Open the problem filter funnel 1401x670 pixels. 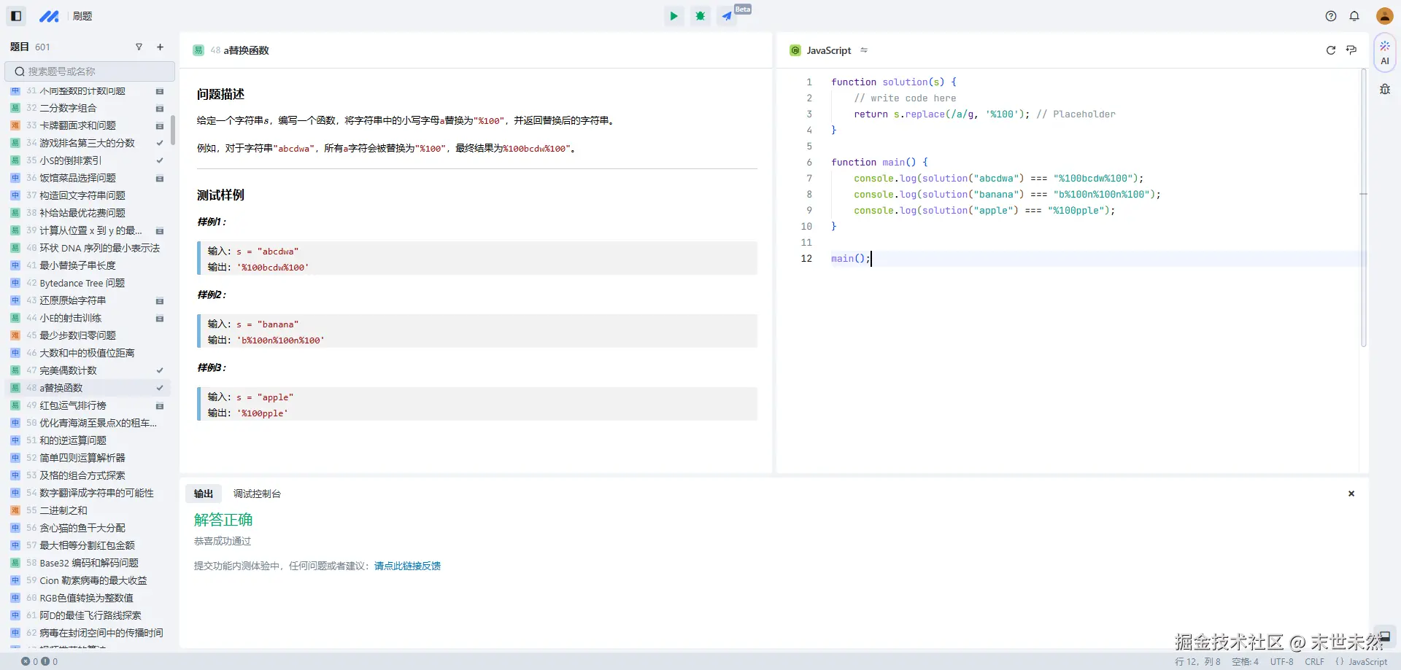coord(139,47)
